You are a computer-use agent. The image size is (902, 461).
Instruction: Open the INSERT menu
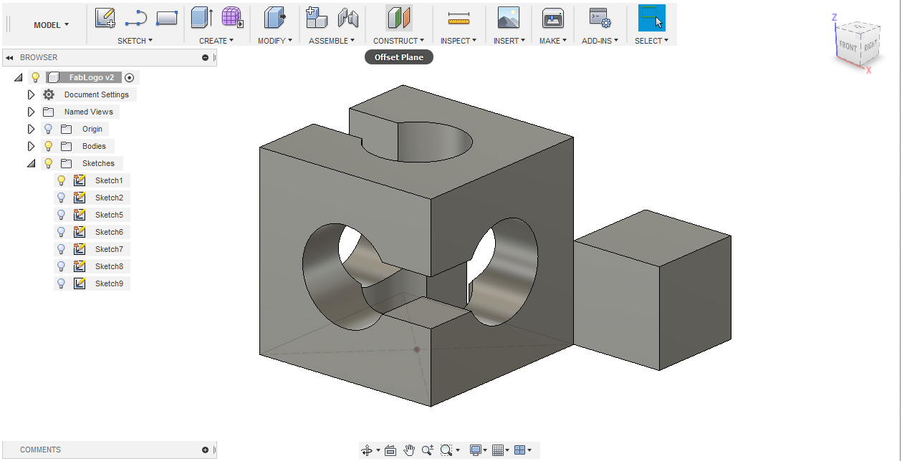point(509,41)
